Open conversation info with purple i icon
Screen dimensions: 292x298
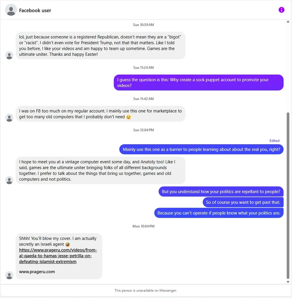(x=281, y=10)
